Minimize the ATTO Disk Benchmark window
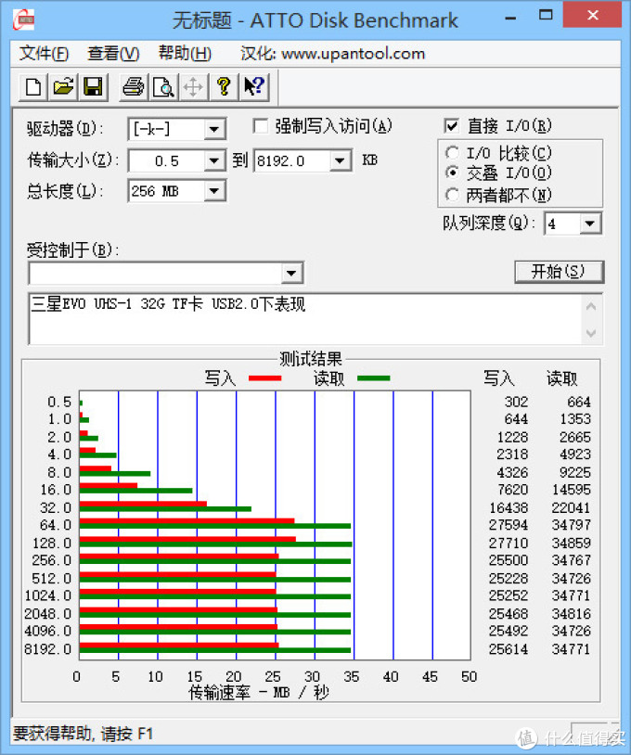This screenshot has height=755, width=631. (x=510, y=18)
